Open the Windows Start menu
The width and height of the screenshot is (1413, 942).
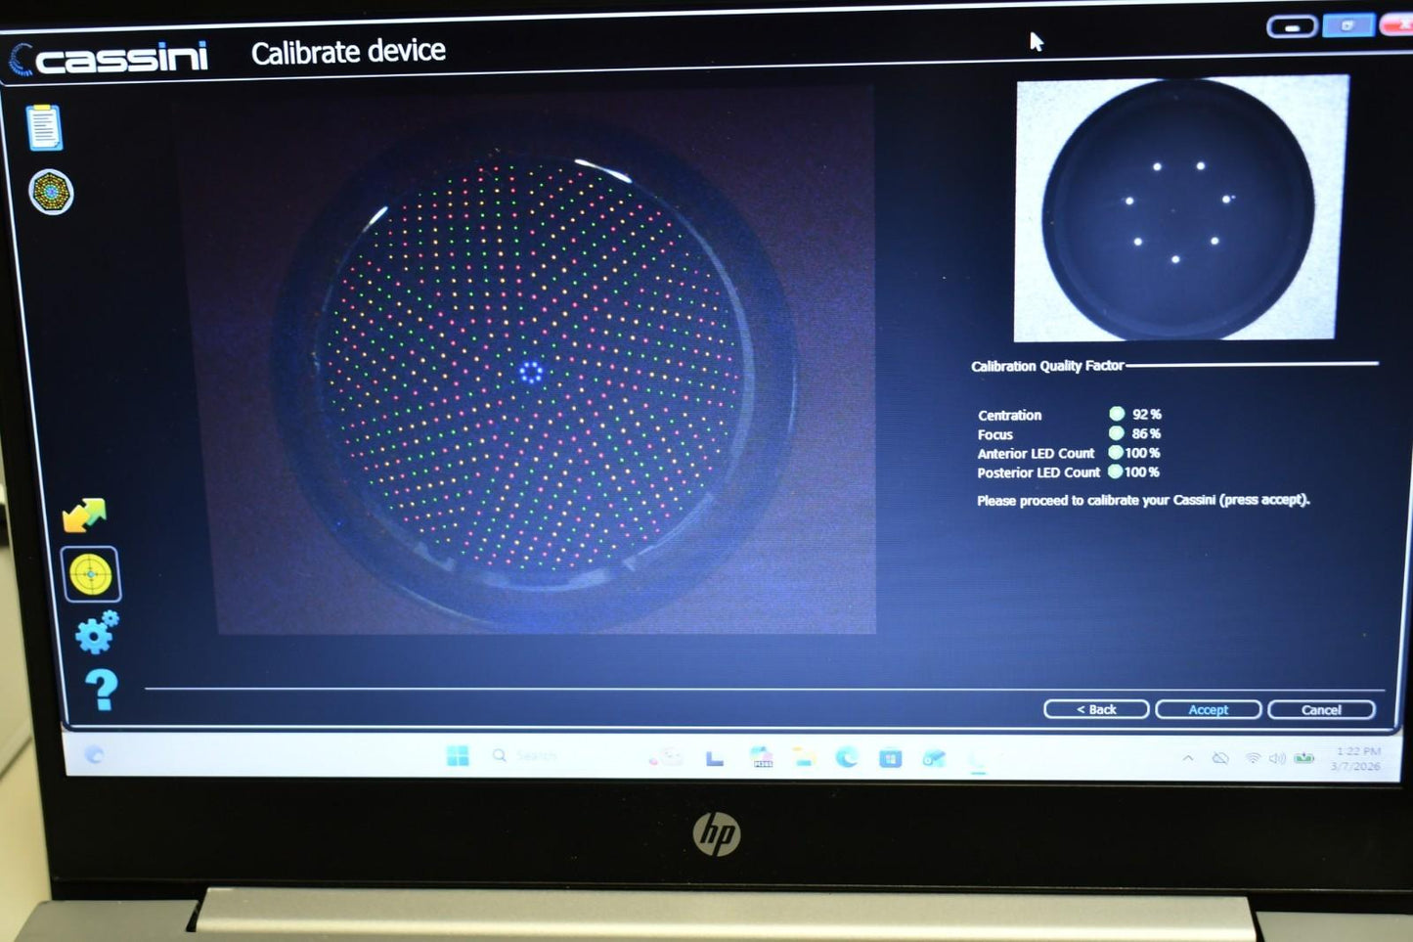coord(457,755)
